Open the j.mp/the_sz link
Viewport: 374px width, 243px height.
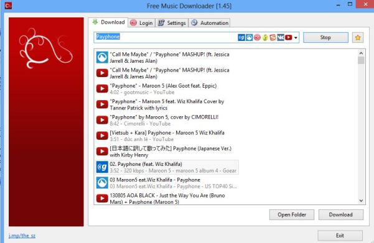click(x=22, y=236)
